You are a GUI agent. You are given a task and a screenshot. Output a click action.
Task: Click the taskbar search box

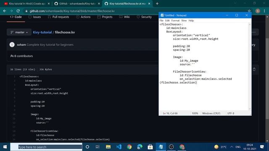[x=46, y=147]
